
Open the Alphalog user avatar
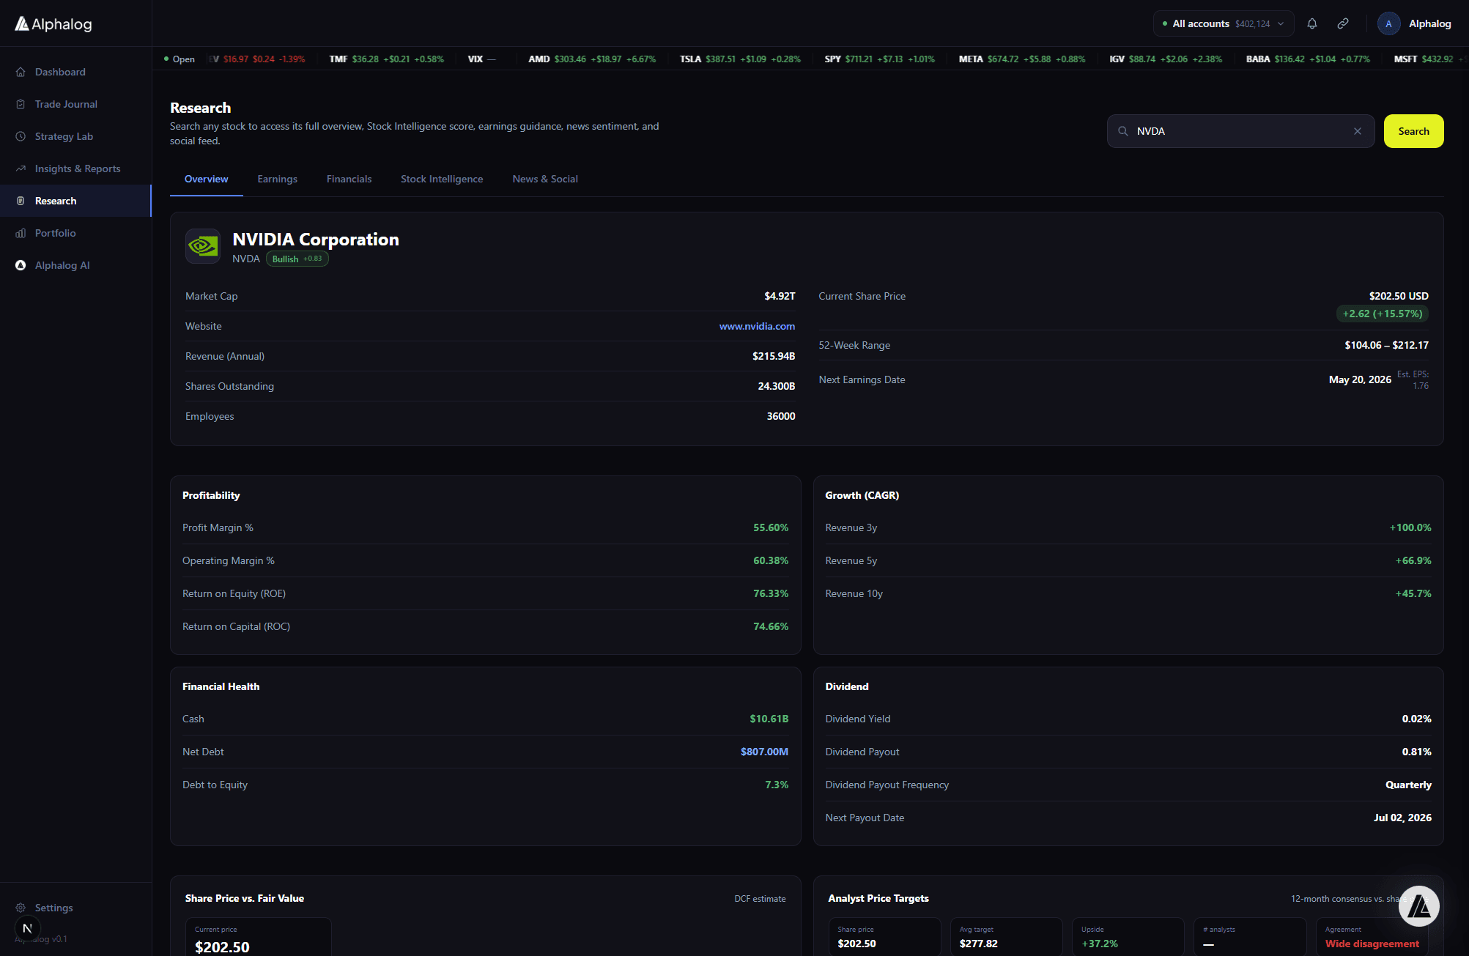click(x=1388, y=23)
